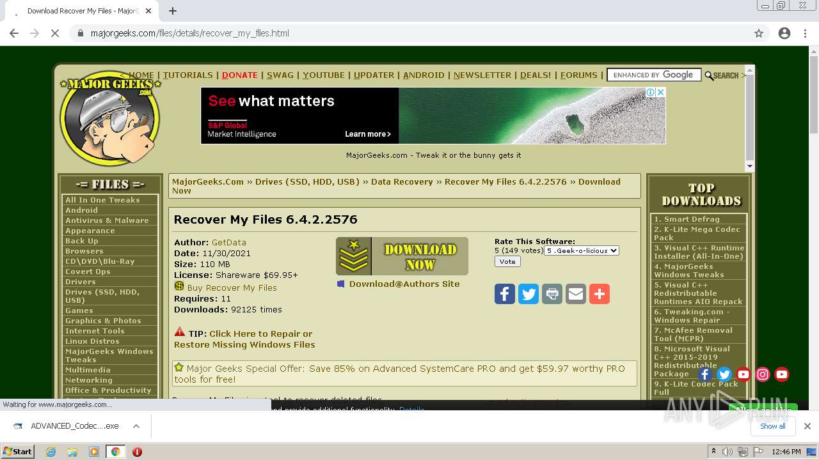Close the ad with the X icon
Image resolution: width=819 pixels, height=460 pixels.
coord(661,92)
